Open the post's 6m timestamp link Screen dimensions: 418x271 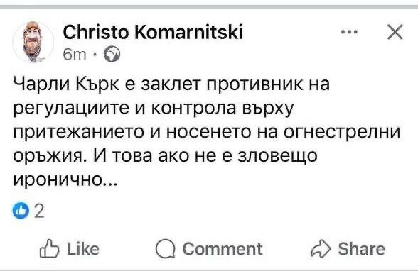pos(75,55)
